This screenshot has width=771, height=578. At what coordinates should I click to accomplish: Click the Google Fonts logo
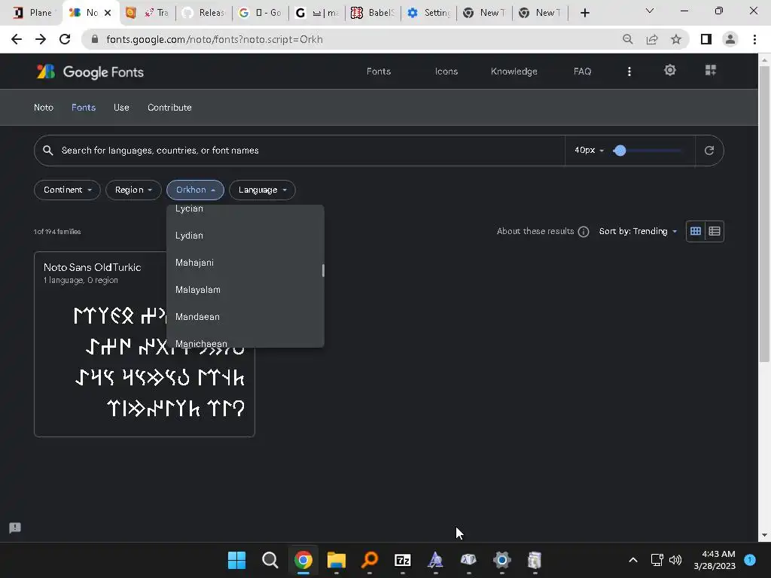tap(90, 71)
